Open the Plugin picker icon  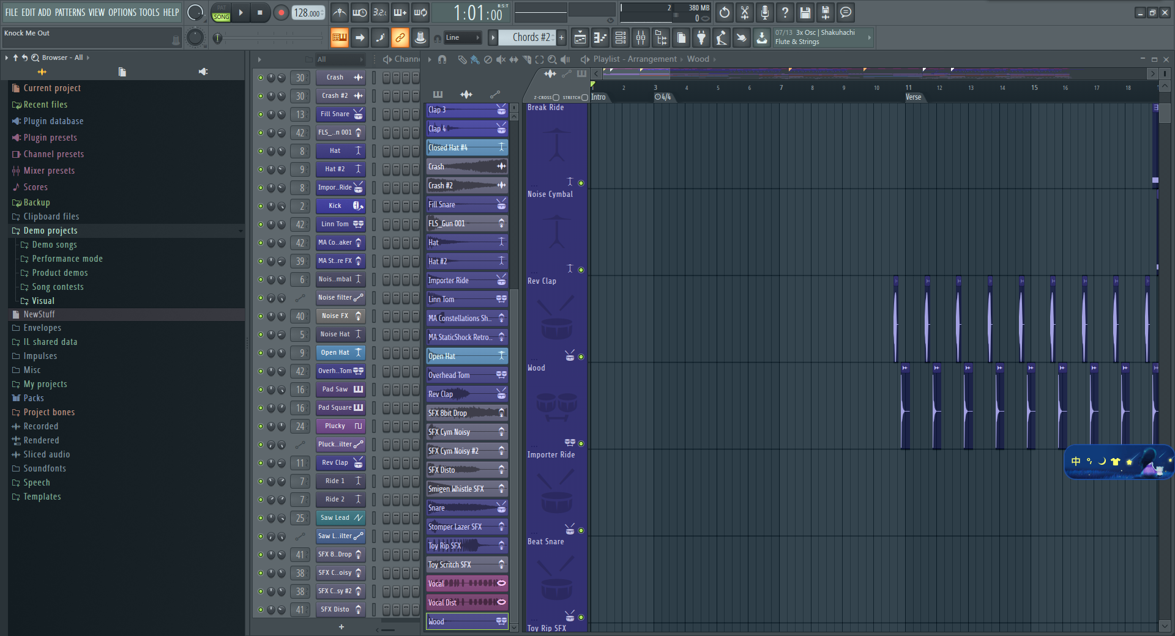click(x=701, y=37)
